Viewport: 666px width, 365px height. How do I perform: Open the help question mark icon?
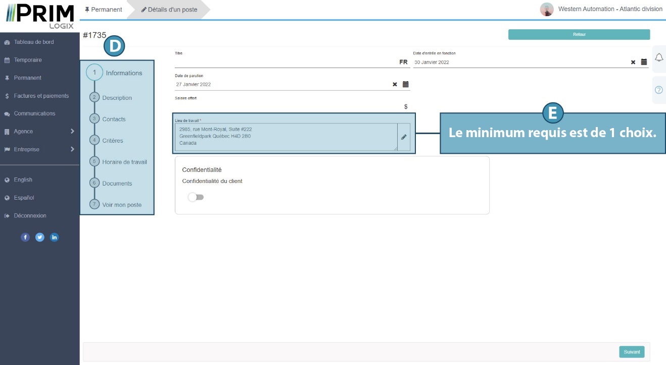[658, 90]
